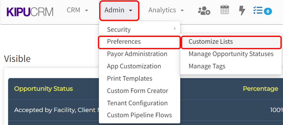The width and height of the screenshot is (283, 125).
Task: Open Print Templates menu entry
Action: (129, 79)
